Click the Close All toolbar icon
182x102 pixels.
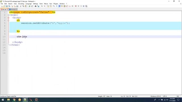15,6
